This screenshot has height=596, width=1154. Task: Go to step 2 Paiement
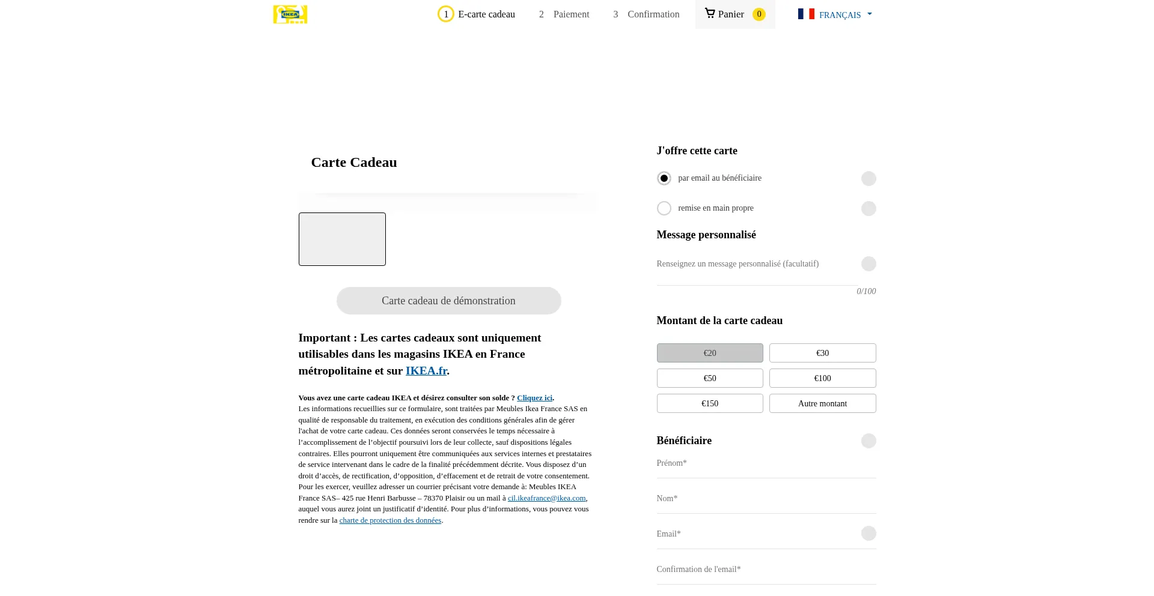click(564, 14)
